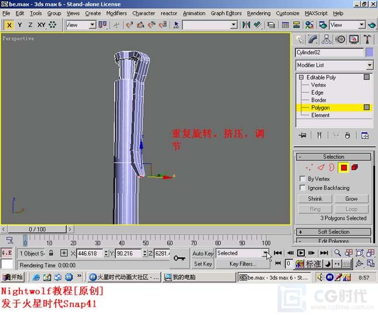Viewport: 378px width, 315px height.
Task: Switch to the Create panel tab
Action: coord(300,40)
